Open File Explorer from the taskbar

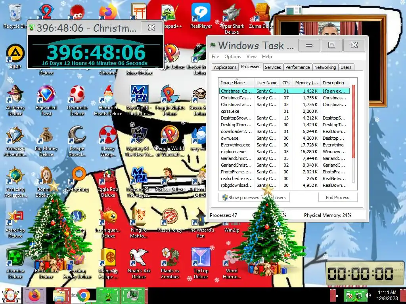59,295
